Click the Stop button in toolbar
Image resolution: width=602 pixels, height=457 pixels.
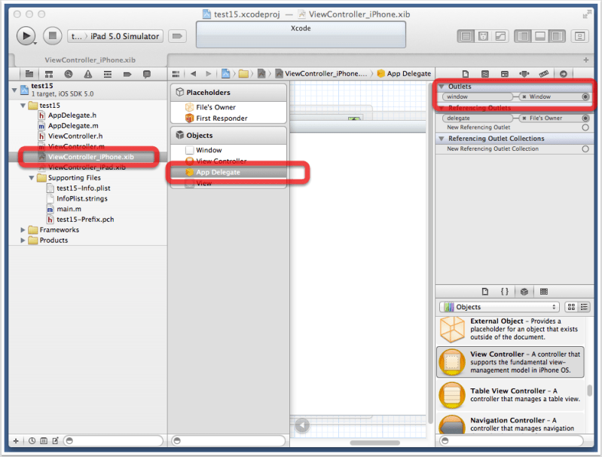click(52, 35)
